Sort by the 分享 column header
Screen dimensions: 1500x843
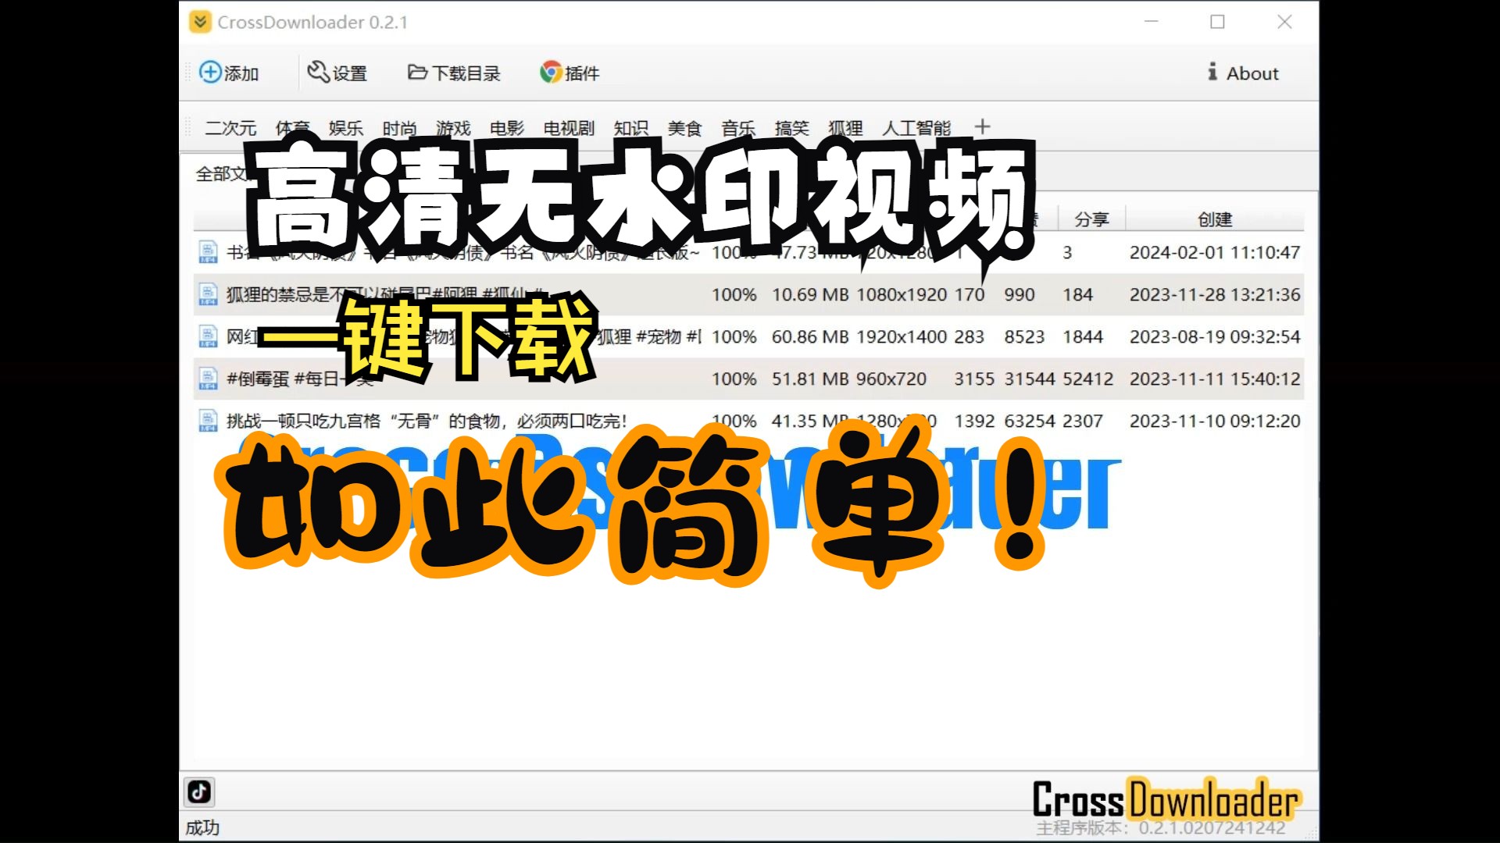click(x=1091, y=219)
